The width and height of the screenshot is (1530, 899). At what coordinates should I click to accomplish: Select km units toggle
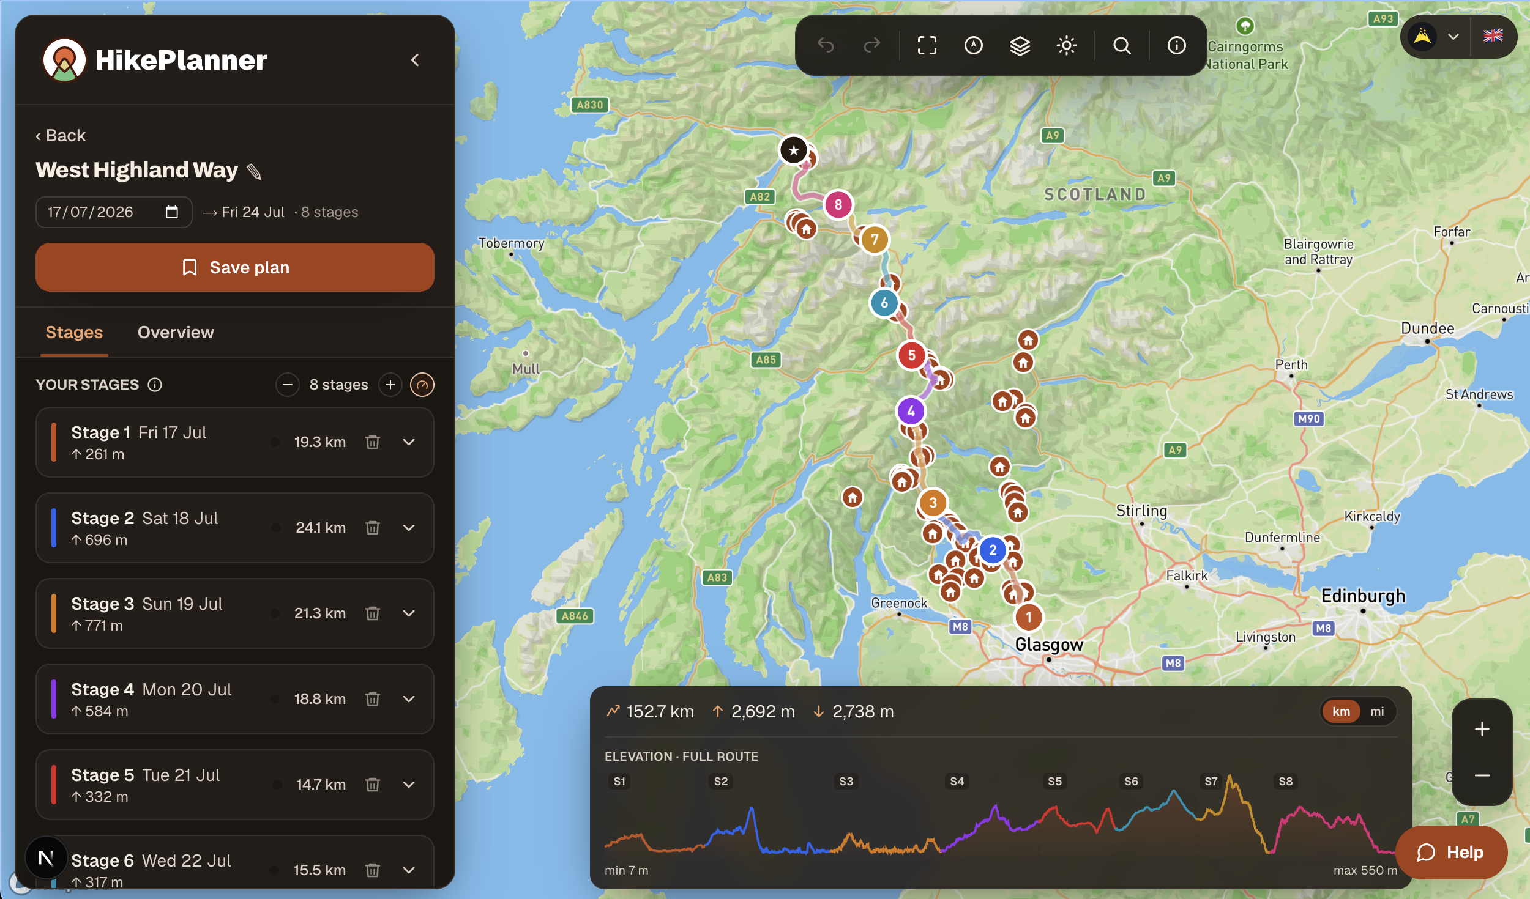(x=1341, y=711)
